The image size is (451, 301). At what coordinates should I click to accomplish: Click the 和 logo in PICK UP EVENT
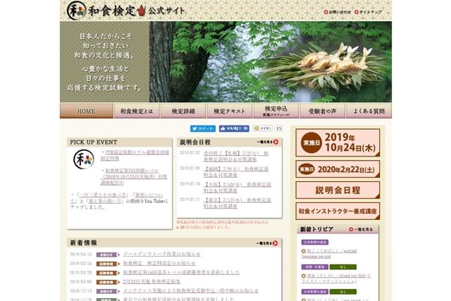click(x=84, y=159)
